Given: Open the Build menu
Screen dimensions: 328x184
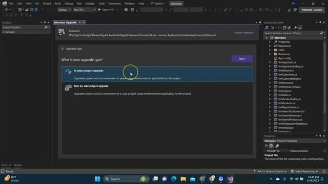Looking at the screenshot, I should [x=58, y=4].
